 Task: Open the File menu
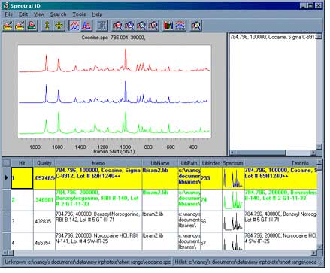(8, 14)
